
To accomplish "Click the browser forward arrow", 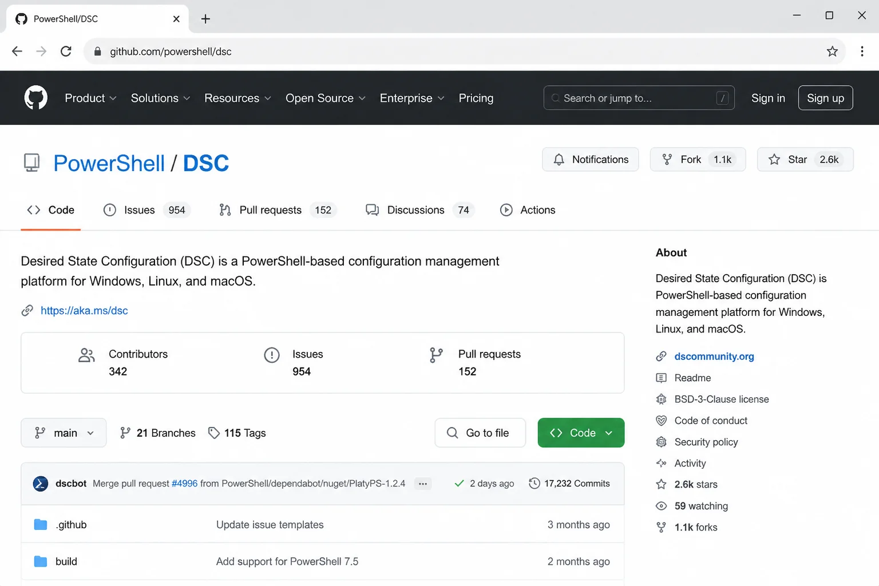I will click(41, 52).
